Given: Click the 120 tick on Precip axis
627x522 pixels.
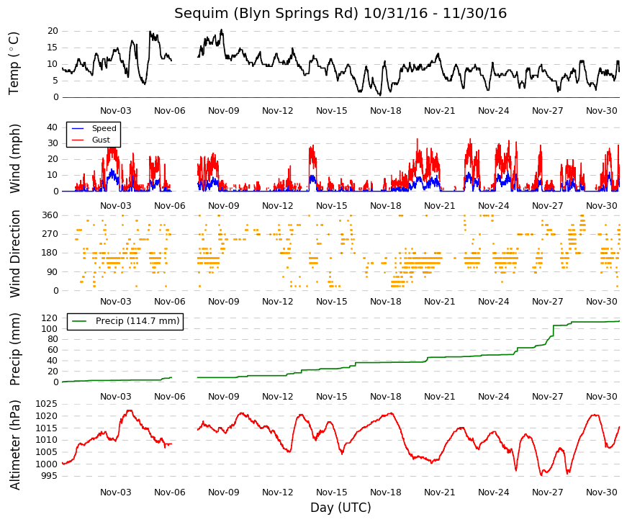Looking at the screenshot, I should pos(50,318).
